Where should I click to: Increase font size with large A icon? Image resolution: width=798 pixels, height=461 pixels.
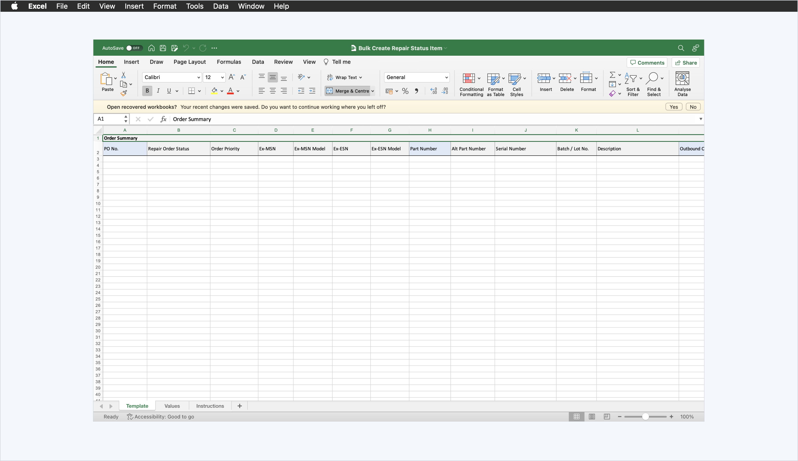[x=232, y=77]
